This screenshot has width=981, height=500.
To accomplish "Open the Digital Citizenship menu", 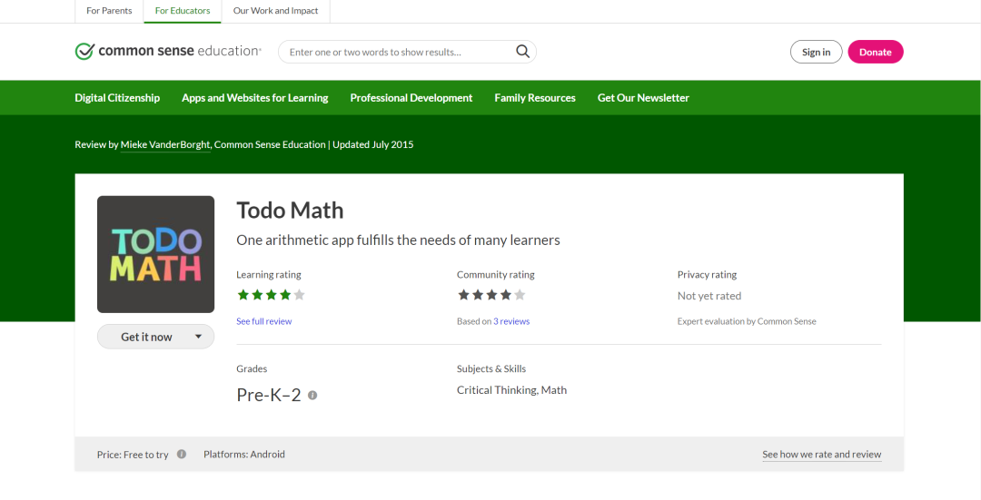I will pos(117,97).
